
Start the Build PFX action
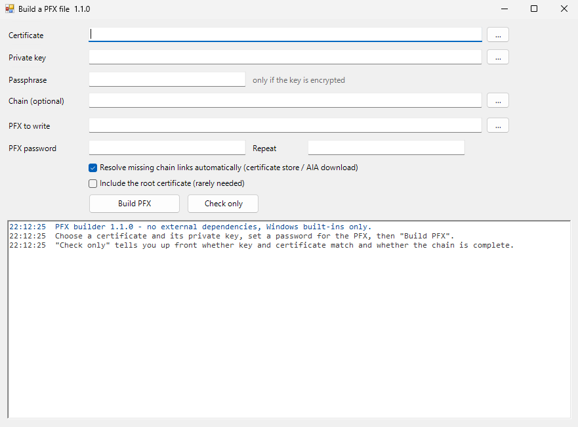[134, 204]
